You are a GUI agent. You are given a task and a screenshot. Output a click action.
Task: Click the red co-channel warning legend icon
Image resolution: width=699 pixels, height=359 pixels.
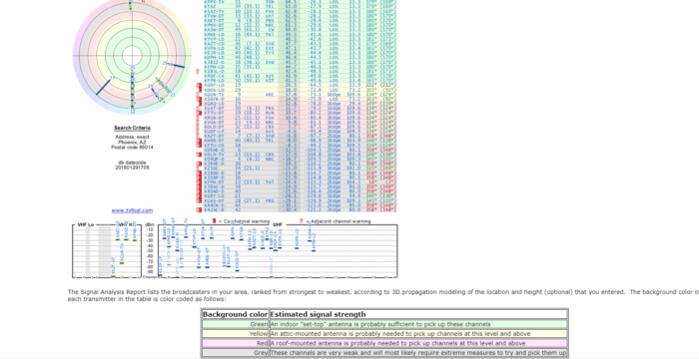click(214, 221)
